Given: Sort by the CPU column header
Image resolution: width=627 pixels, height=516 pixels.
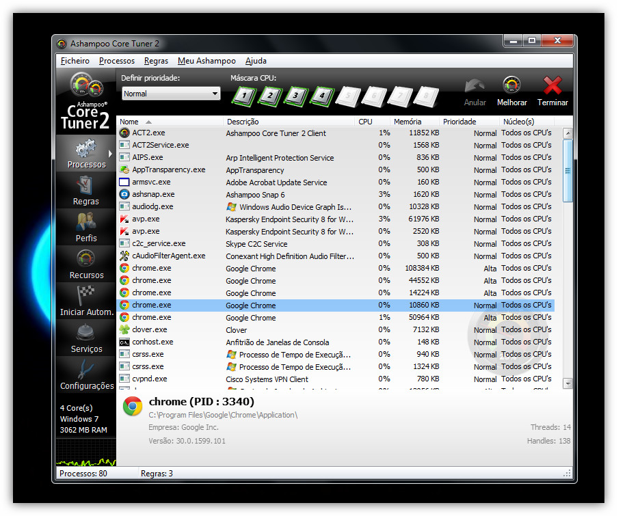Looking at the screenshot, I should pyautogui.click(x=372, y=122).
